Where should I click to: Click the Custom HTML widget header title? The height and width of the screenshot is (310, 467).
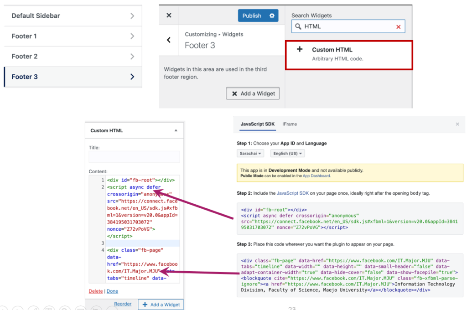click(107, 130)
